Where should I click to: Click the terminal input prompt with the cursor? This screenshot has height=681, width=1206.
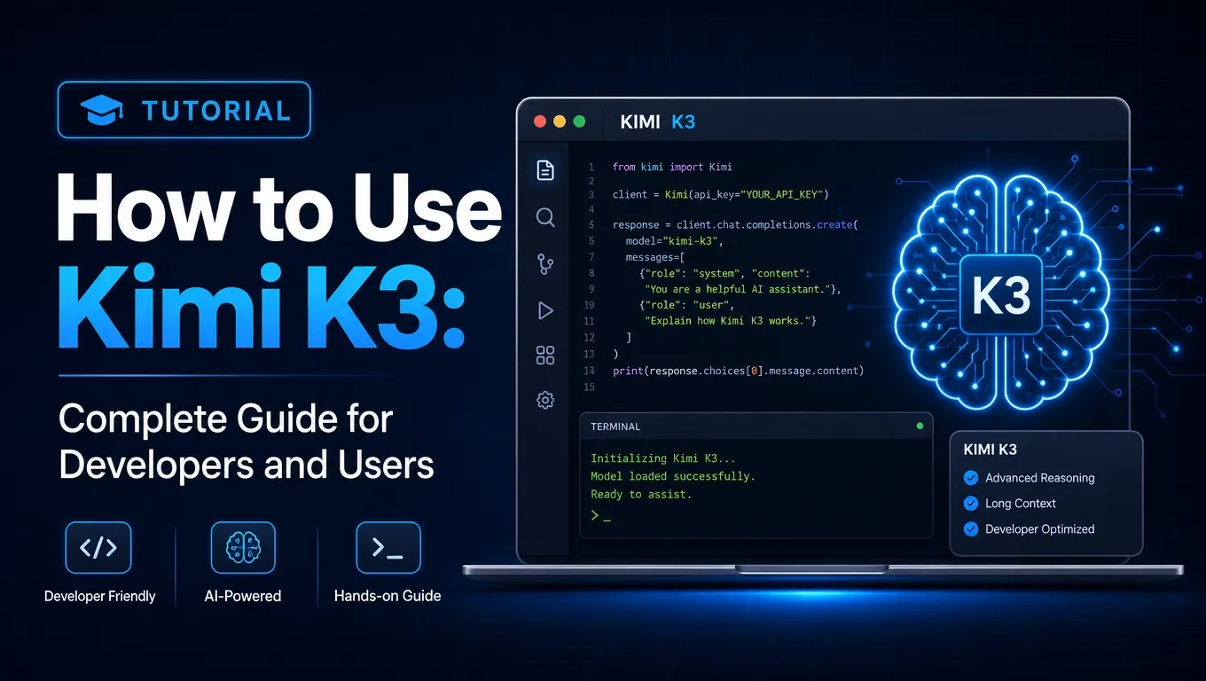[601, 515]
